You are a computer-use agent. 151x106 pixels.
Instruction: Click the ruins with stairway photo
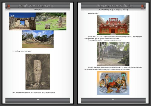[37, 39]
